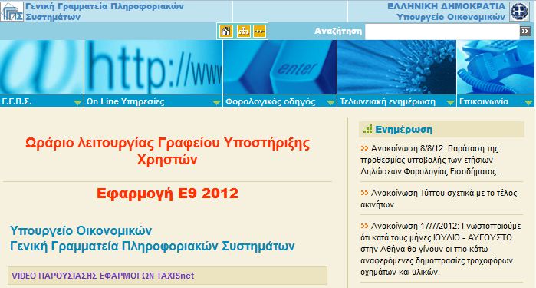
Task: Open the Εφαρμογή Ε9 2012 link
Action: pyautogui.click(x=167, y=194)
